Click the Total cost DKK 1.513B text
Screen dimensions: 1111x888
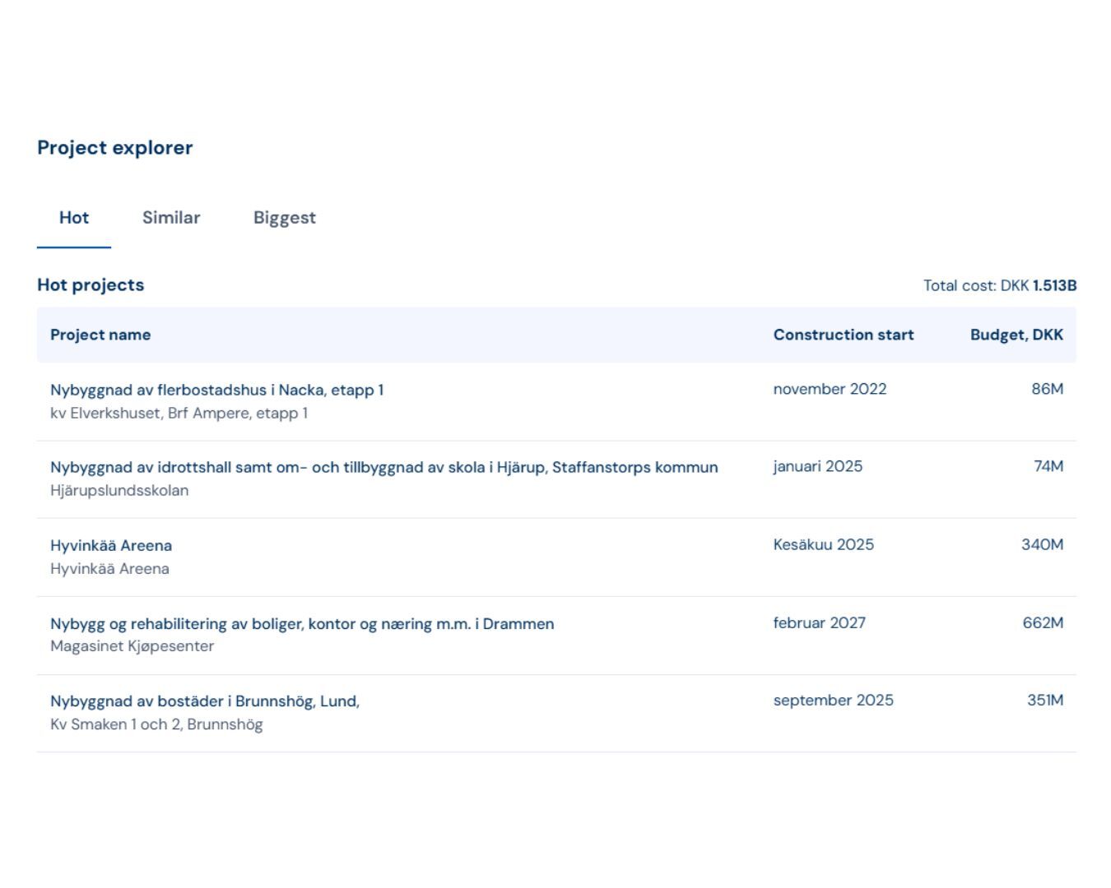pyautogui.click(x=999, y=285)
